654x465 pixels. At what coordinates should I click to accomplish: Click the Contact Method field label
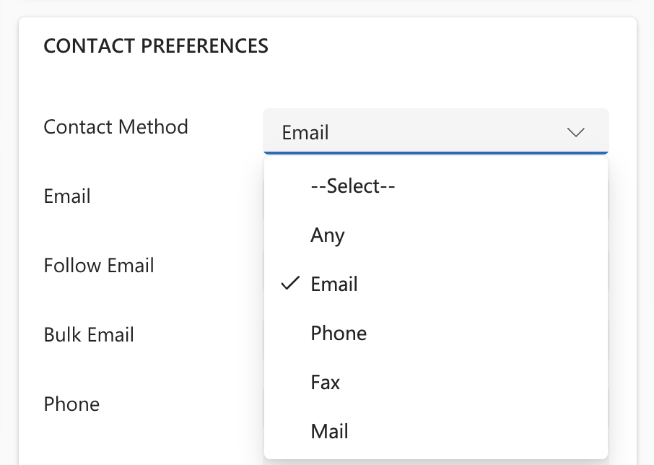click(115, 127)
